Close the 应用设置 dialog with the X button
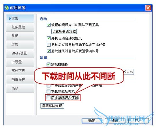The image size is (156, 128). pyautogui.click(x=148, y=8)
